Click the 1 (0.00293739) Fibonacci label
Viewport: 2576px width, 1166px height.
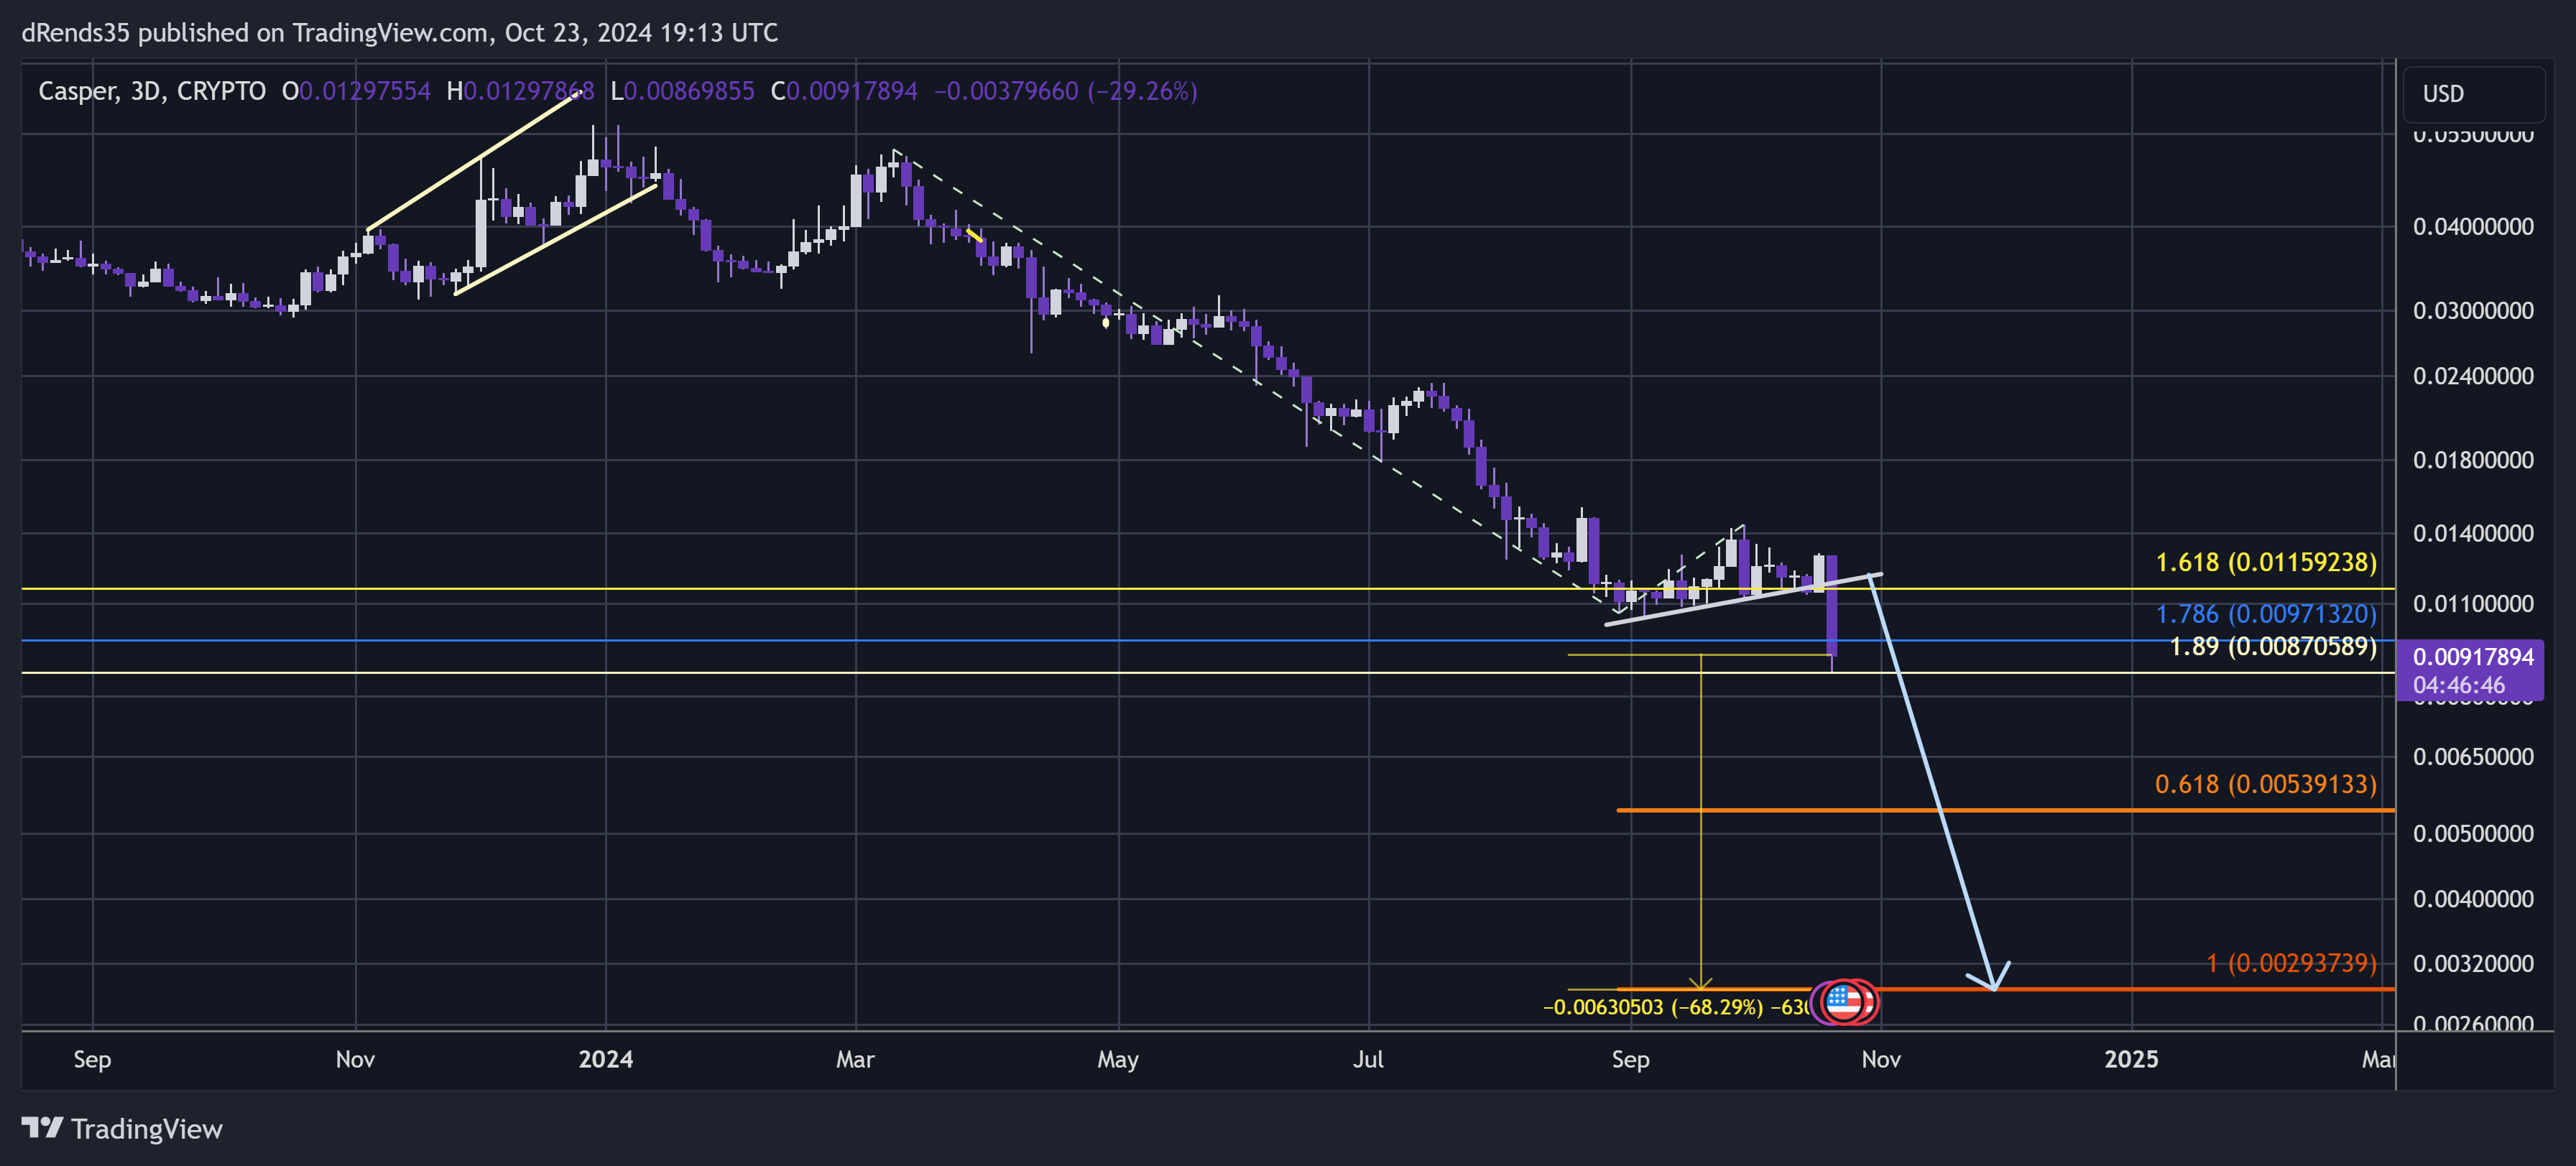pos(2291,963)
